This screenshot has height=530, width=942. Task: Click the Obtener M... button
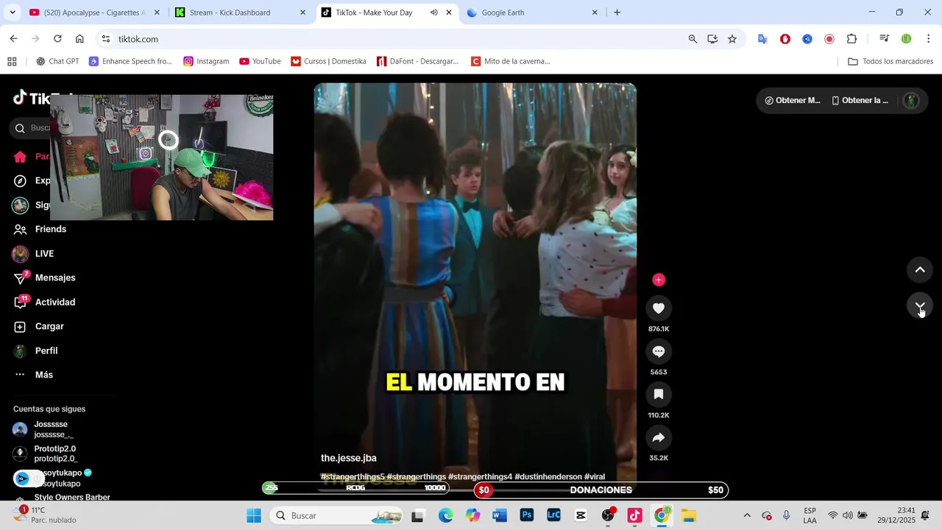[793, 101]
